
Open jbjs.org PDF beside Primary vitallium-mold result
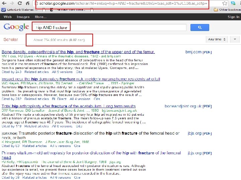coord(199,153)
